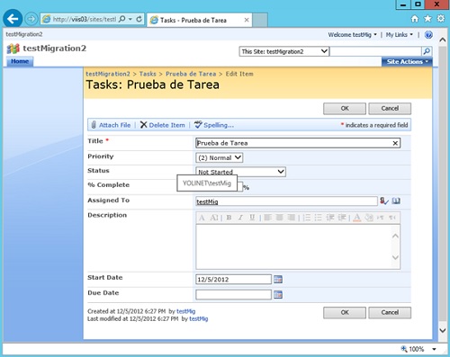Open font size option in Description toolbar
Viewport: 450px width, 357px height.
(214, 218)
